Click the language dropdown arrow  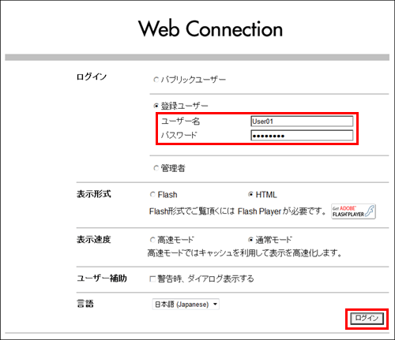pos(215,305)
